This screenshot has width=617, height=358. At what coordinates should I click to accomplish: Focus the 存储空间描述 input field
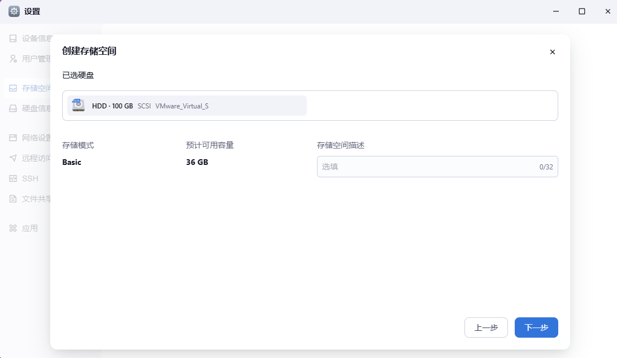point(437,167)
